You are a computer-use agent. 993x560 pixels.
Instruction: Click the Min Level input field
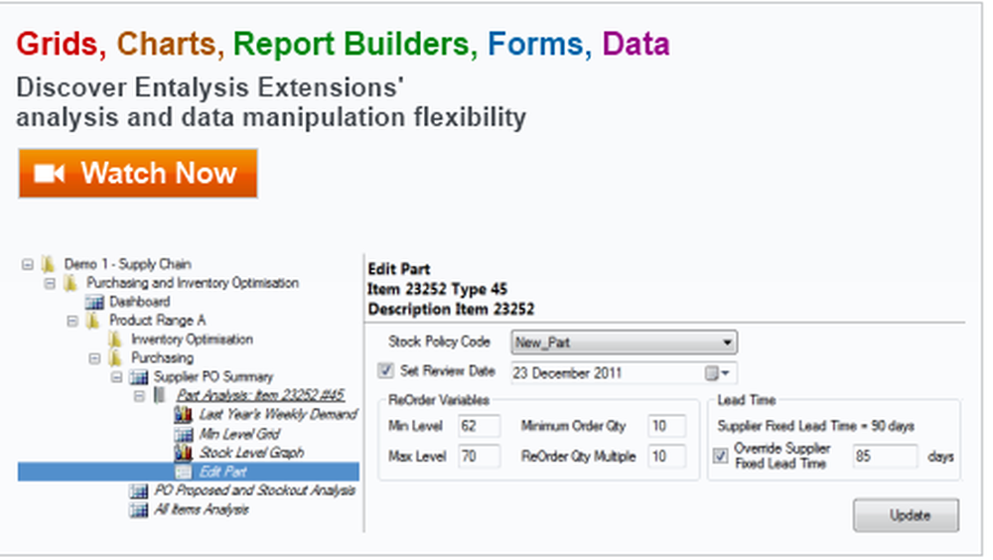[x=480, y=426]
